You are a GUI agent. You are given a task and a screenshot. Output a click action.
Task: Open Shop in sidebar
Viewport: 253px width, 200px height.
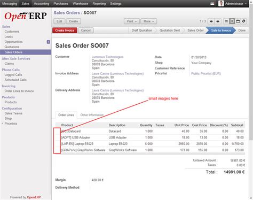pos(8,119)
